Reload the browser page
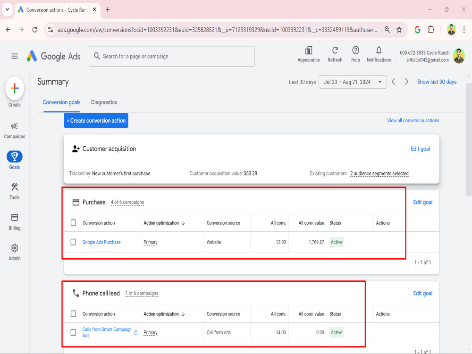 [34, 29]
